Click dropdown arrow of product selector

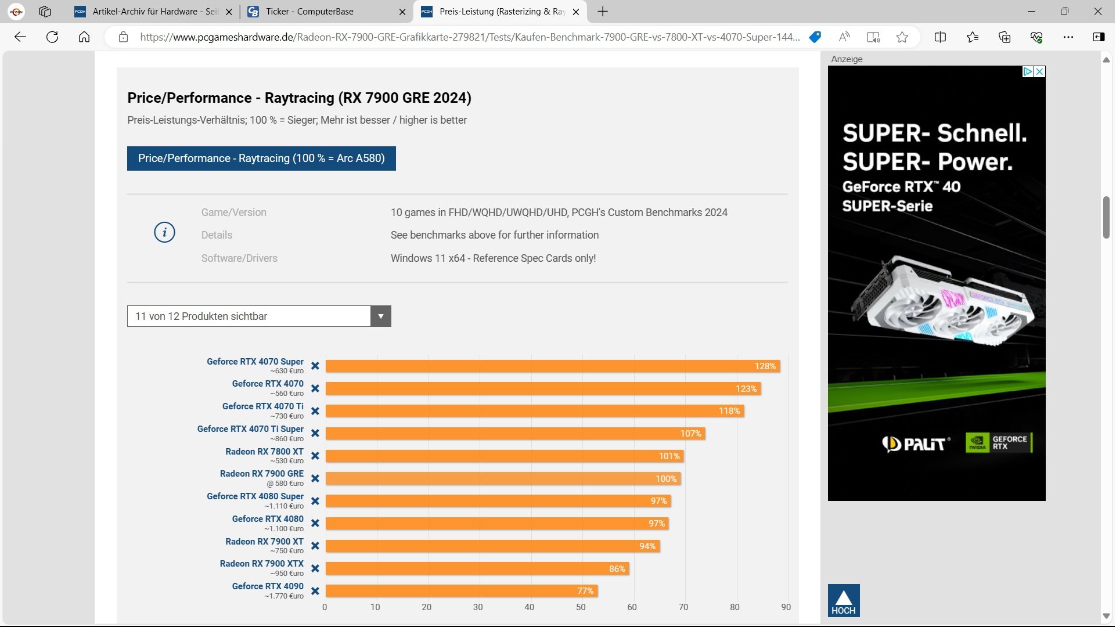(x=381, y=316)
